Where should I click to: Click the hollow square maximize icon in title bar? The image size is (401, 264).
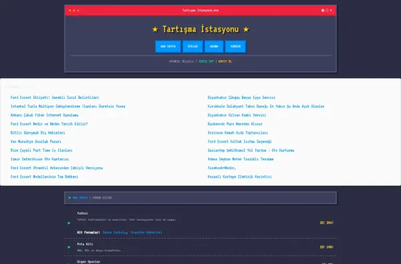coord(327,10)
